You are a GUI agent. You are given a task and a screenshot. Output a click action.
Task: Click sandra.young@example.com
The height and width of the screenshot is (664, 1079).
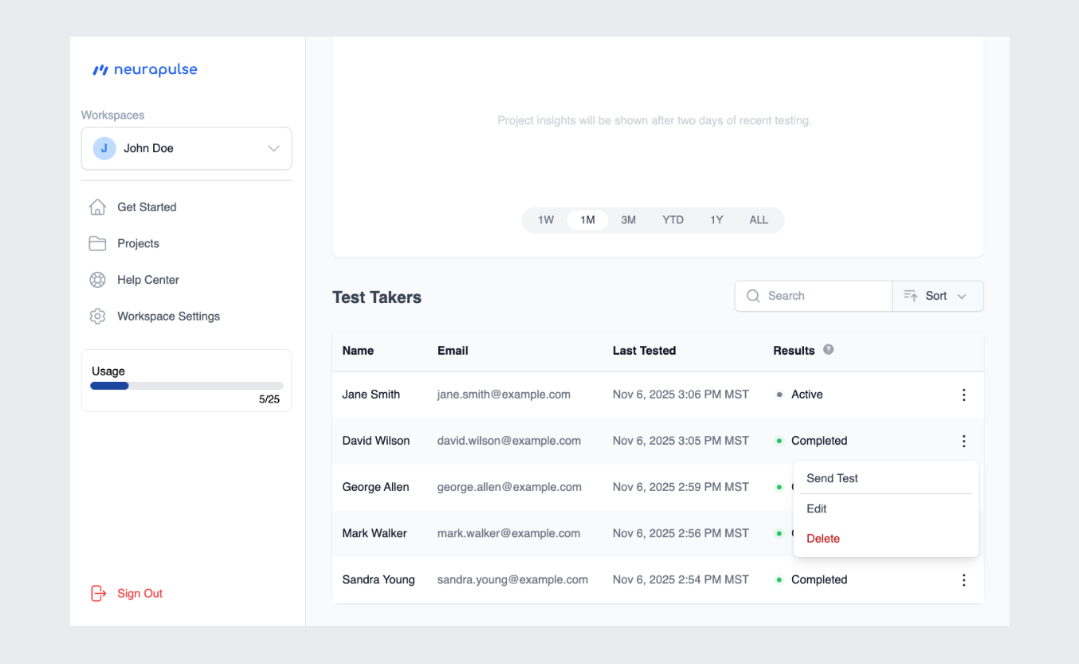coord(512,580)
